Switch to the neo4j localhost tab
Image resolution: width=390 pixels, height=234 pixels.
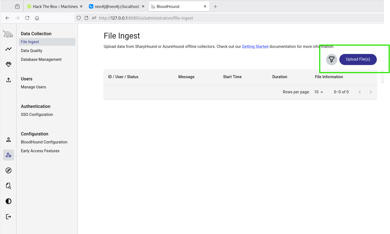117,6
